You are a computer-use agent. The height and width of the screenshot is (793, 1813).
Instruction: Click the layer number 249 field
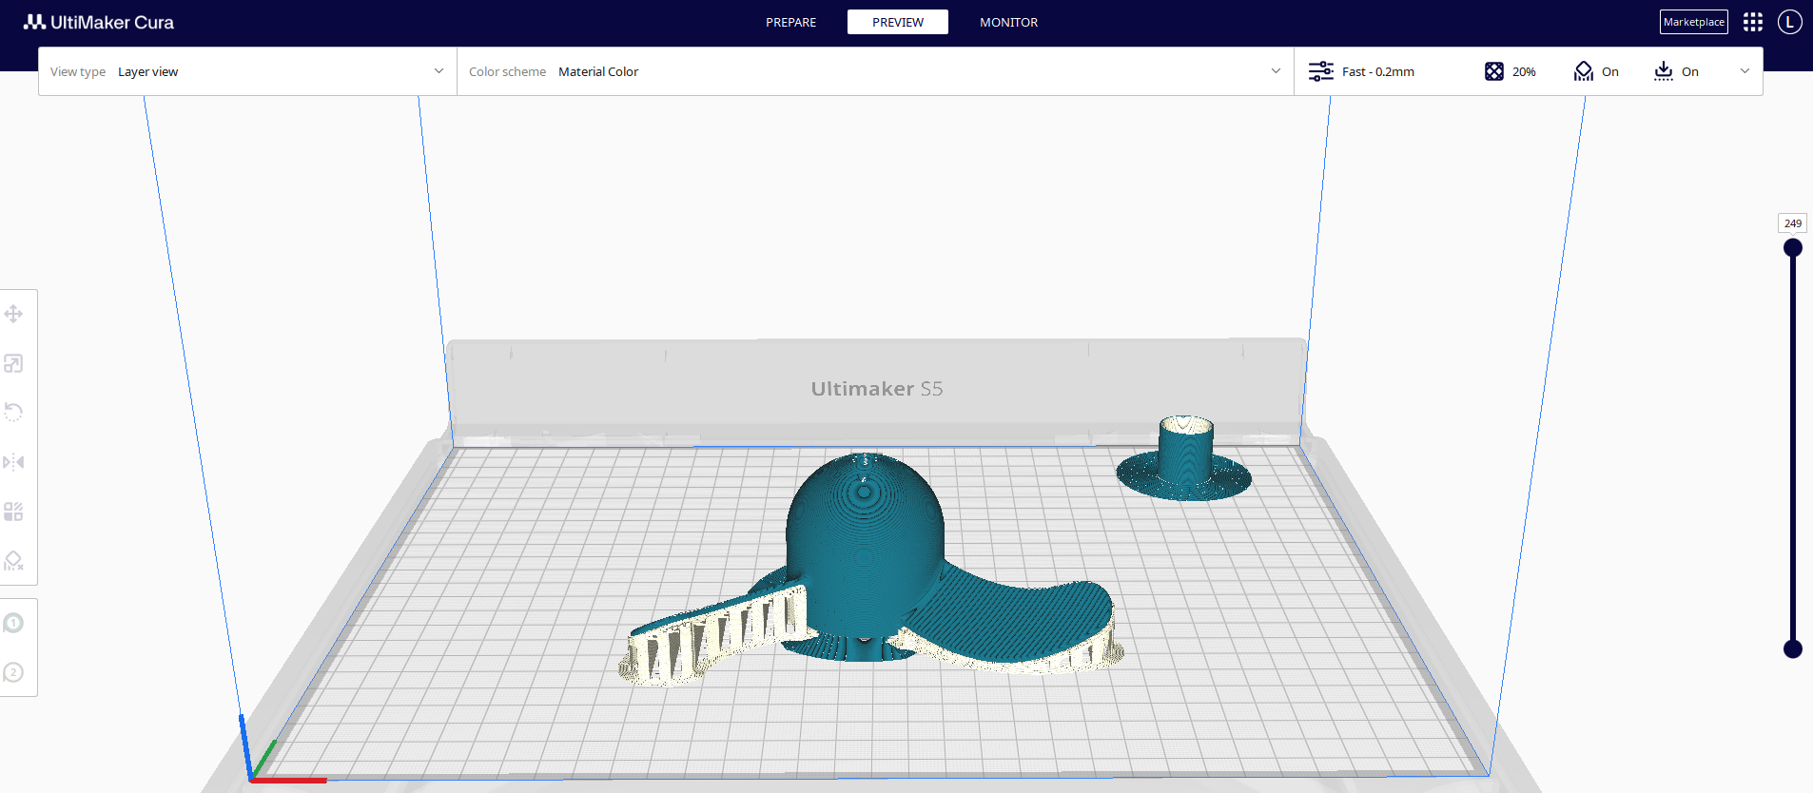(x=1793, y=223)
